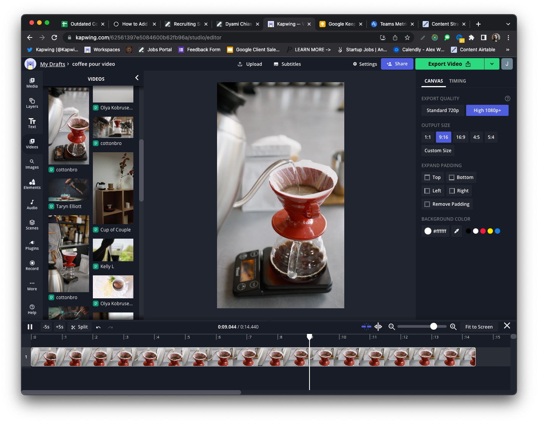Select the 1:1 aspect ratio

pos(428,137)
